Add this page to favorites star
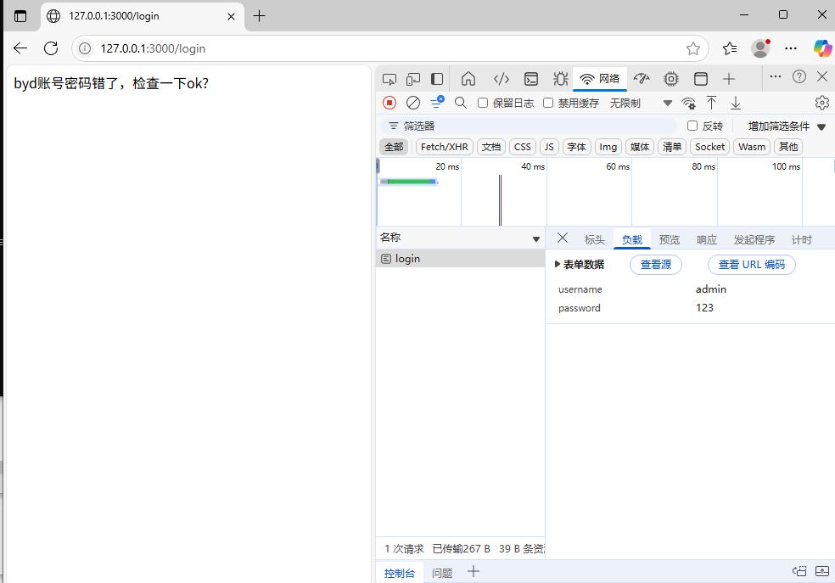The height and width of the screenshot is (583, 835). pos(692,48)
